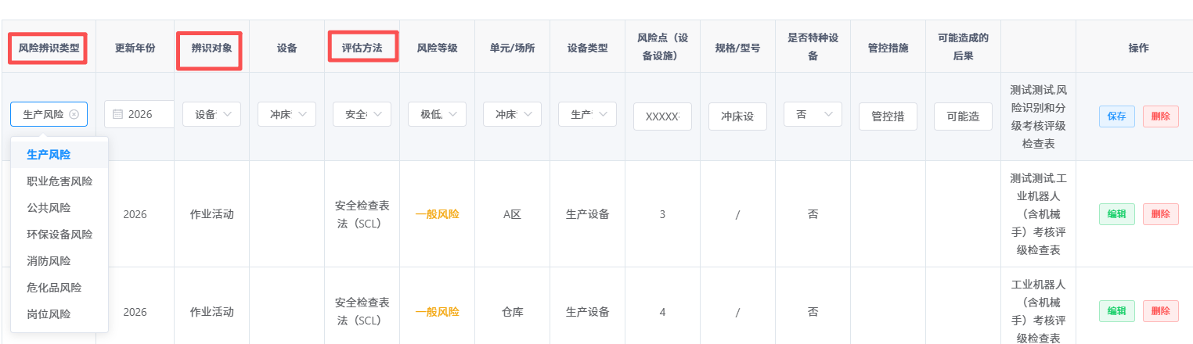Click the 管控措施 input field

point(888,116)
